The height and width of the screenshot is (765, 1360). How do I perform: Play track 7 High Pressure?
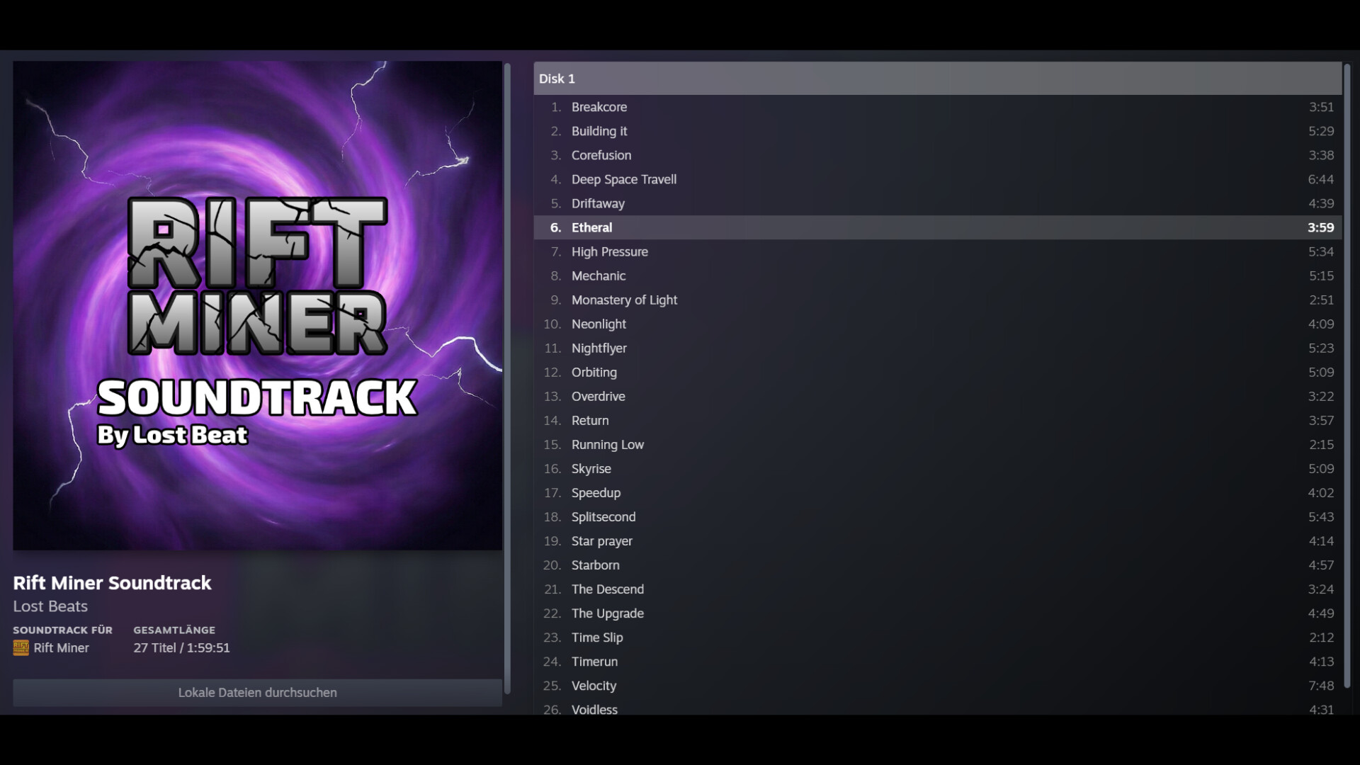[609, 251]
